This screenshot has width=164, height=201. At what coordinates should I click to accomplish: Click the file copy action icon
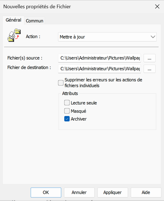click(14, 35)
